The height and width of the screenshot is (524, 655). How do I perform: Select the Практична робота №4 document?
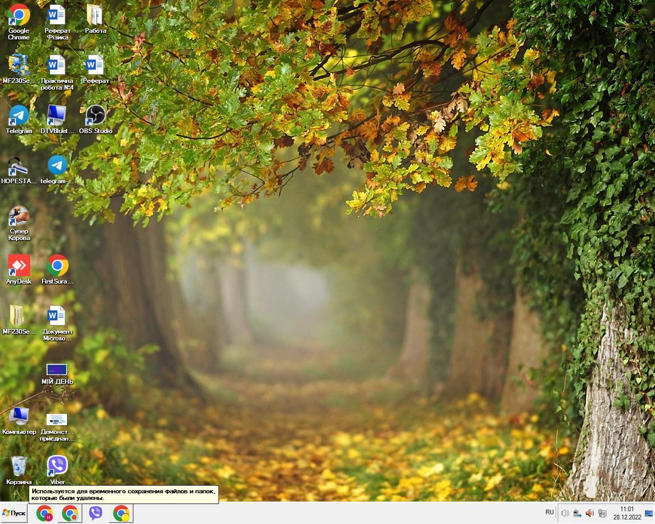coord(57,72)
